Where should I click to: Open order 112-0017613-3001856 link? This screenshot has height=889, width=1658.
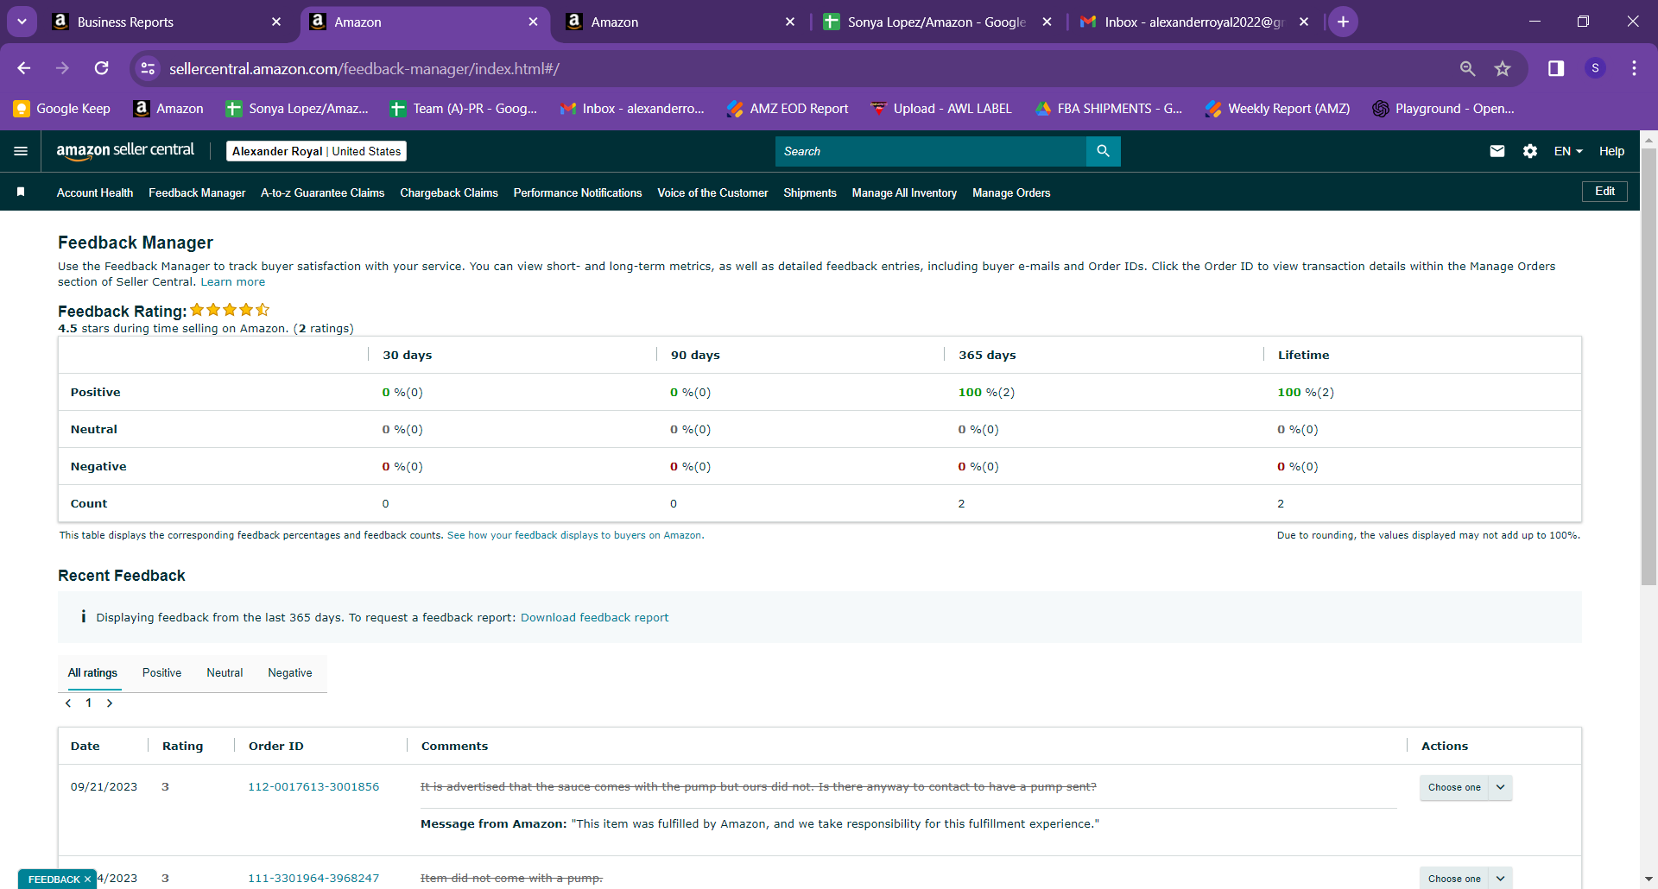click(313, 787)
